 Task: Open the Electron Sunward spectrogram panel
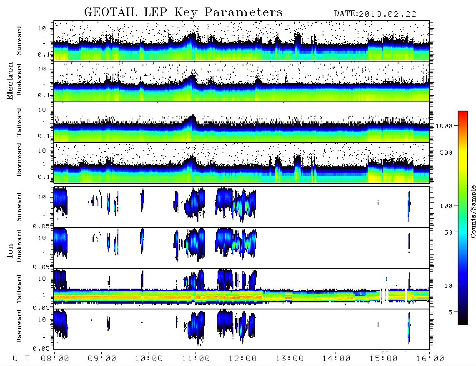click(242, 41)
